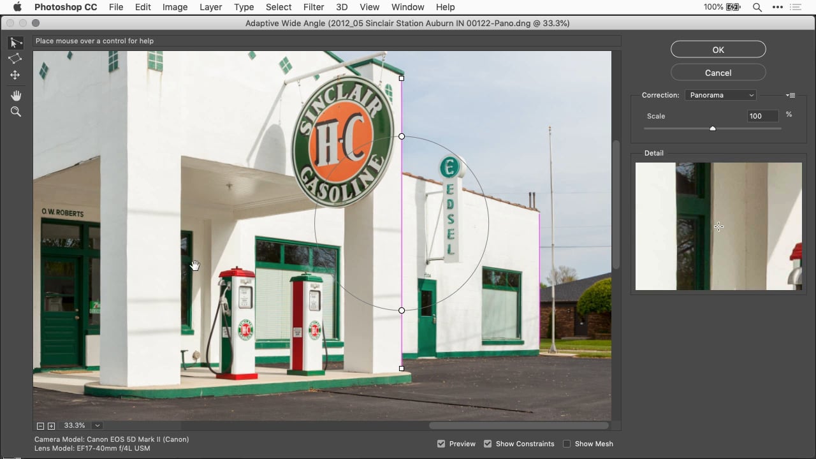The width and height of the screenshot is (816, 459).
Task: Toggle the Preview checkbox
Action: coord(441,444)
